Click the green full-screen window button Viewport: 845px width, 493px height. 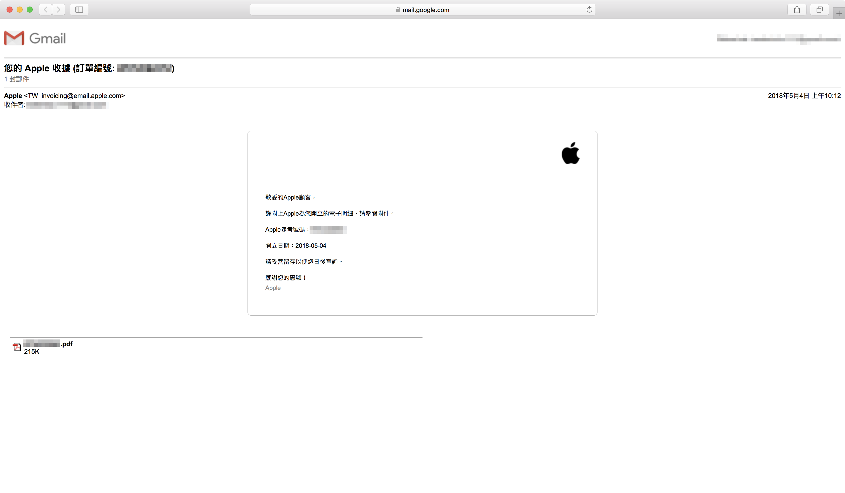tap(29, 9)
